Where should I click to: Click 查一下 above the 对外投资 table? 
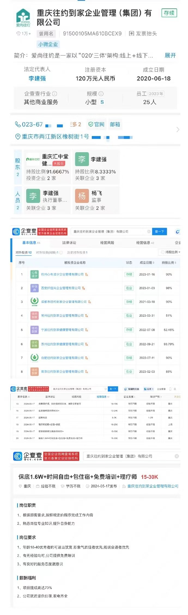click(x=159, y=232)
